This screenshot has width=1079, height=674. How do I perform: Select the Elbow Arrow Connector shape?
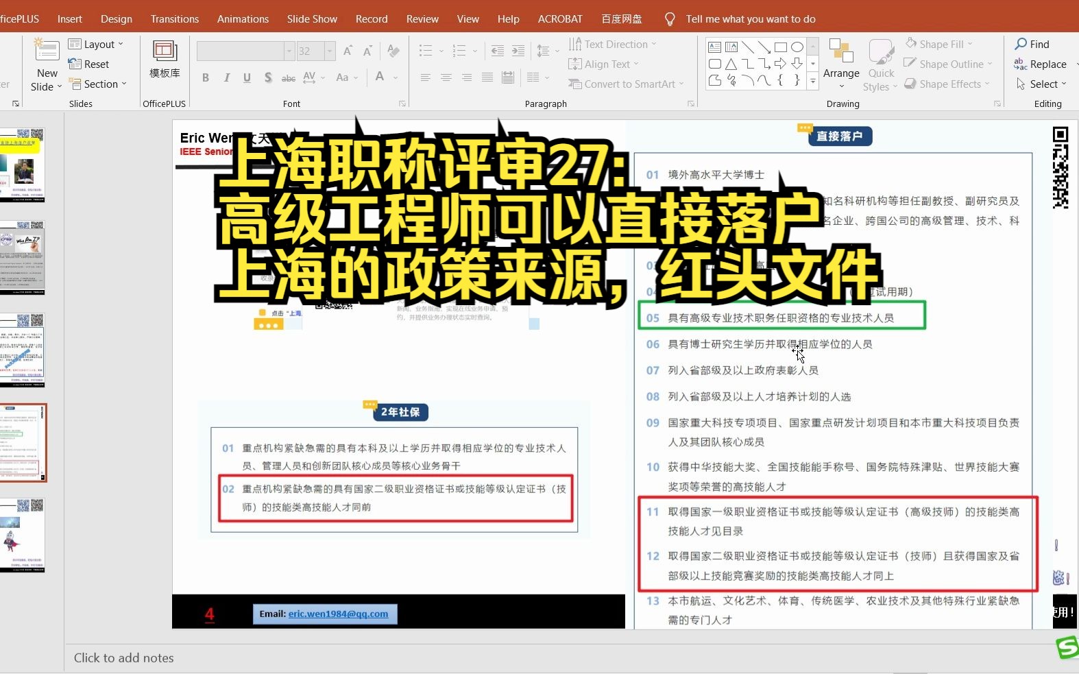[764, 64]
